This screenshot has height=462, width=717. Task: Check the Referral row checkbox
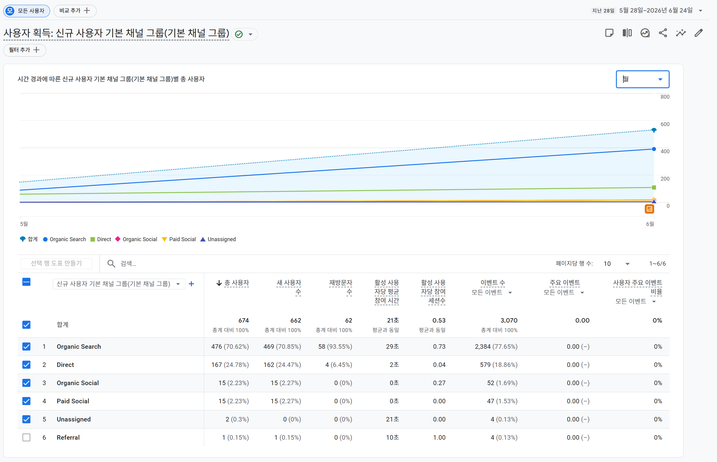tap(27, 437)
